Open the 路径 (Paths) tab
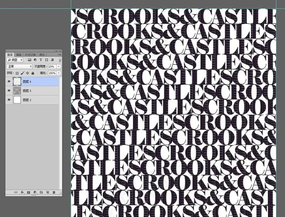 coord(42,54)
